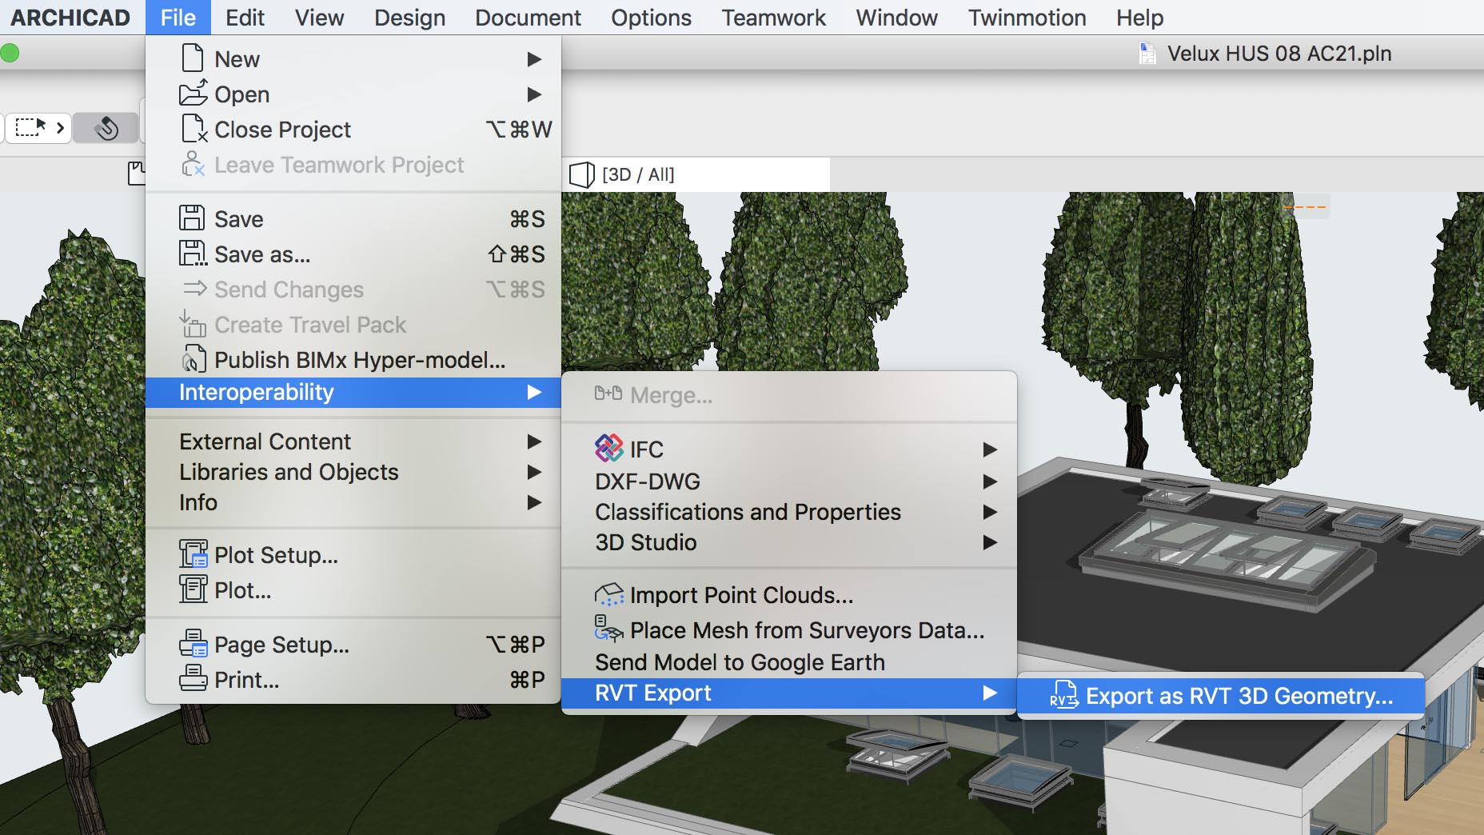Expand the IFC submenu arrow
This screenshot has height=835, width=1484.
[990, 449]
